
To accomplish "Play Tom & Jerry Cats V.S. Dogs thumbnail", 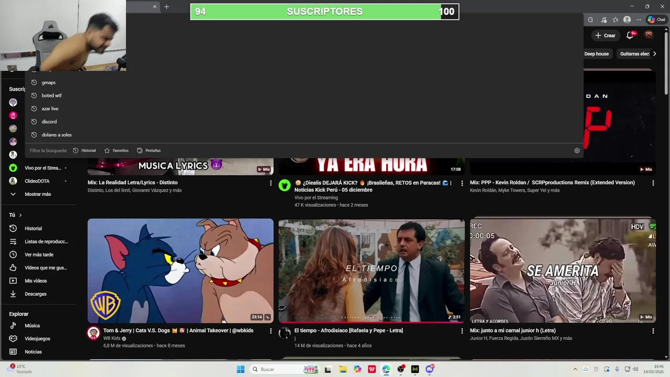I will pyautogui.click(x=181, y=271).
